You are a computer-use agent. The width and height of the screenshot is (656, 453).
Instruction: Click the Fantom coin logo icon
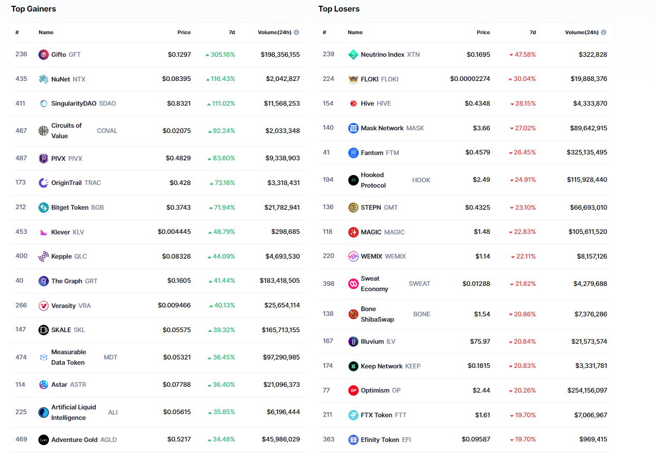353,153
